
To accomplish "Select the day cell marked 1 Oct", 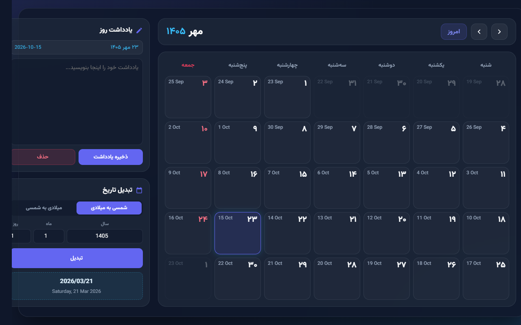I will (x=238, y=143).
